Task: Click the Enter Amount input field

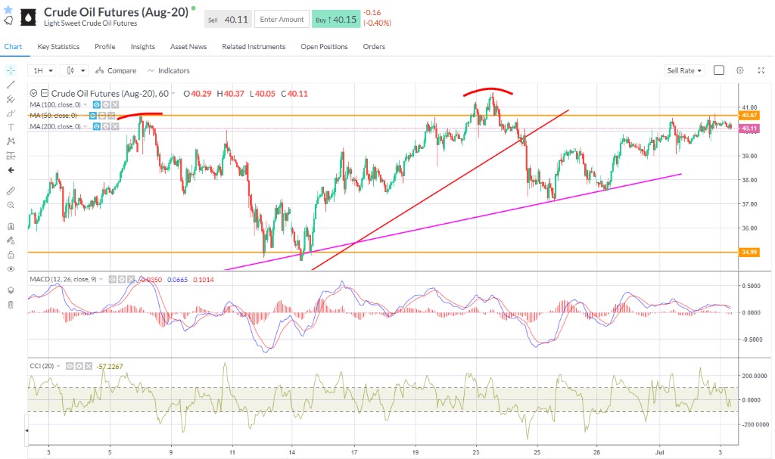Action: pos(281,20)
